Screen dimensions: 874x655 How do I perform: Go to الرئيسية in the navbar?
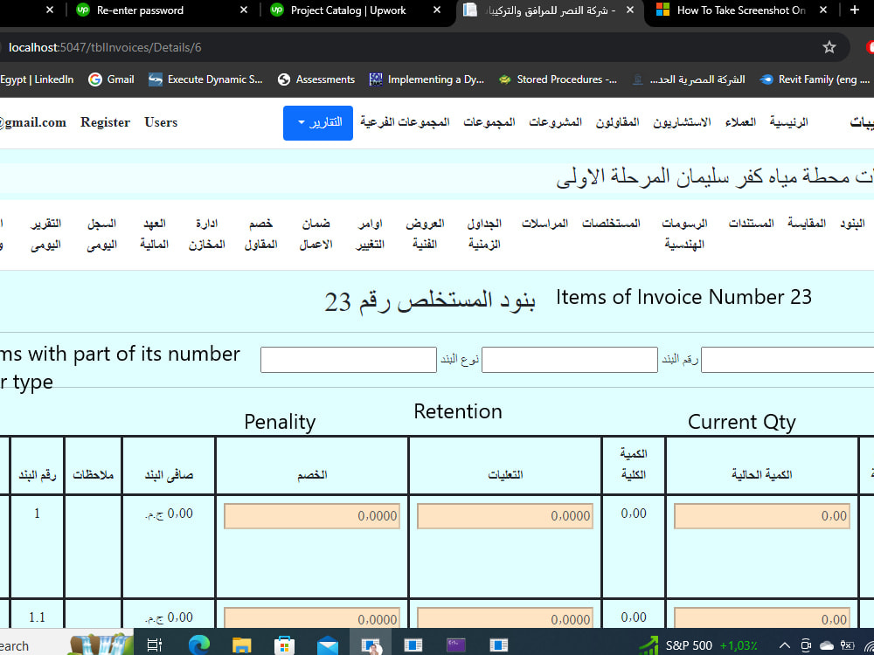click(x=788, y=122)
